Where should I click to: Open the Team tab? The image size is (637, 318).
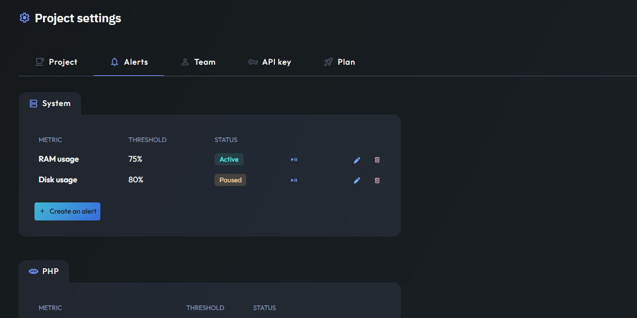pos(198,62)
